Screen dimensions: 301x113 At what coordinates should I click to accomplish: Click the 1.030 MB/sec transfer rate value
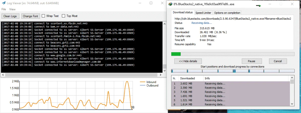pos(208,36)
